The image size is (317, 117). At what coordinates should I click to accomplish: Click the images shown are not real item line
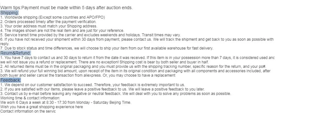[62, 31]
